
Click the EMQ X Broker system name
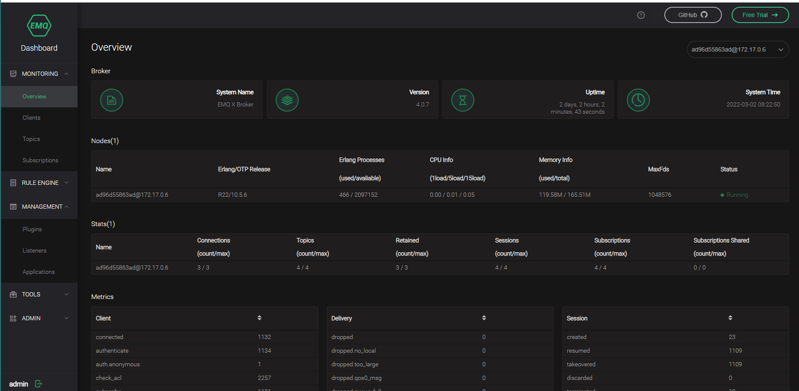(x=235, y=104)
